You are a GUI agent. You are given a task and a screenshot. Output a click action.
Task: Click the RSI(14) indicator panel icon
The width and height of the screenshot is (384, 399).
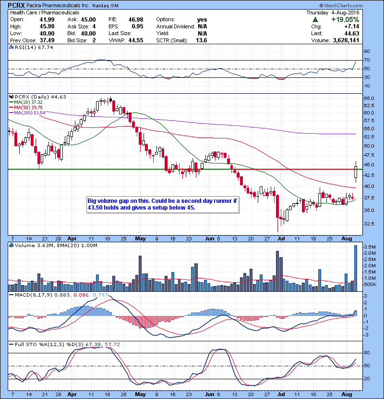[11, 47]
